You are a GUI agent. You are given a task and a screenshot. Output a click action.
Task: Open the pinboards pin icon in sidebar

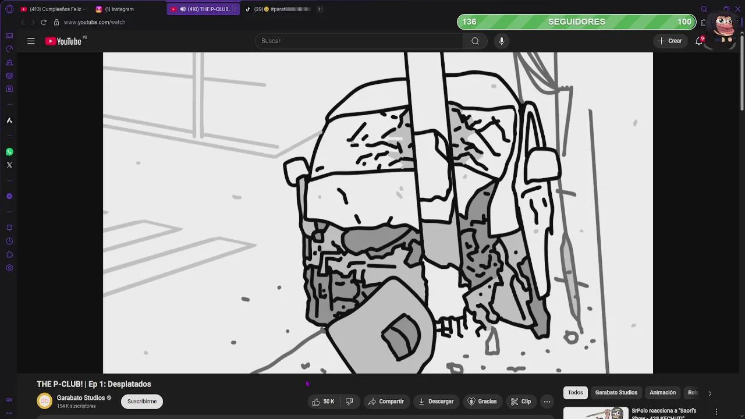[x=9, y=228]
